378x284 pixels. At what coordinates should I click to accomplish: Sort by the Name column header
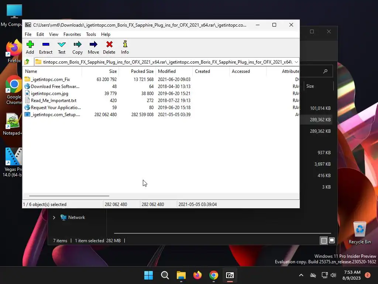(52, 71)
